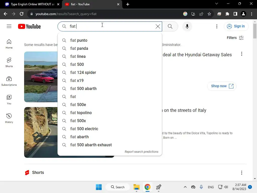The image size is (257, 193).
Task: Open the Chrome profile avatar
Action: (243, 14)
